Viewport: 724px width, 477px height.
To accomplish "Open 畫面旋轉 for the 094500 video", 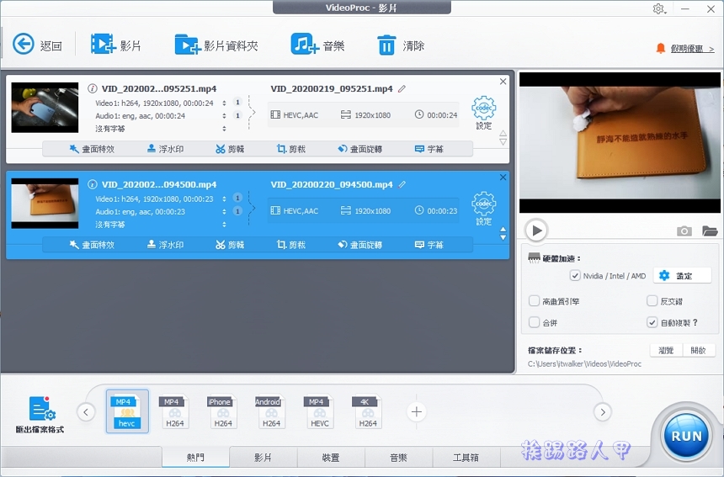I will 359,245.
